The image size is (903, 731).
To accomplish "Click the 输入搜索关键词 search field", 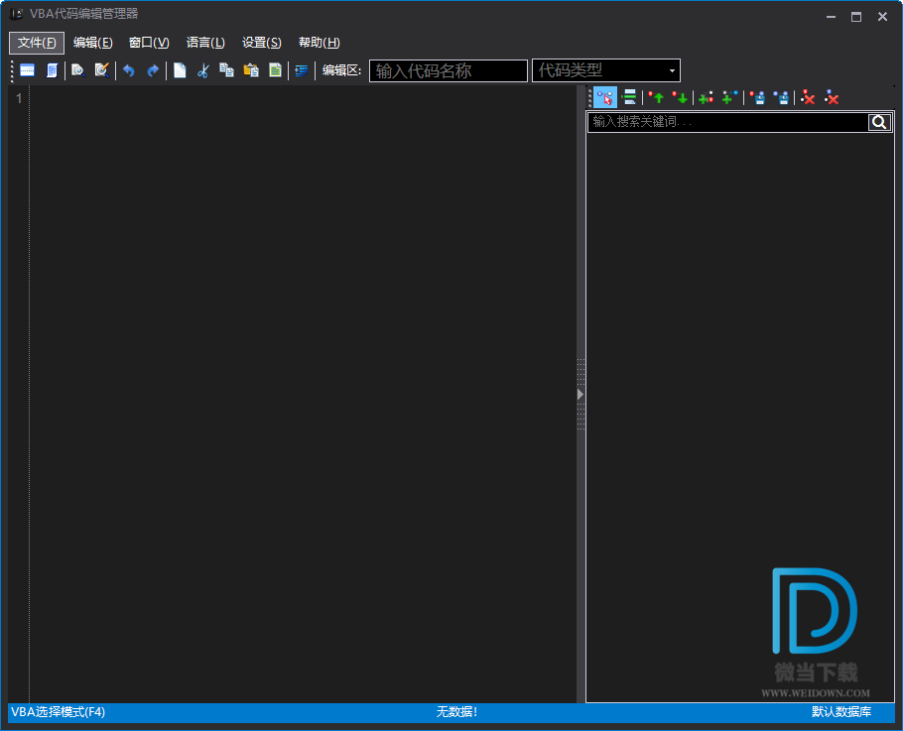I will coord(727,122).
